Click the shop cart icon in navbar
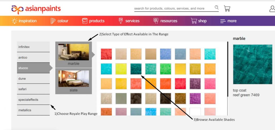Image resolution: width=275 pixels, height=130 pixels. coord(194,21)
